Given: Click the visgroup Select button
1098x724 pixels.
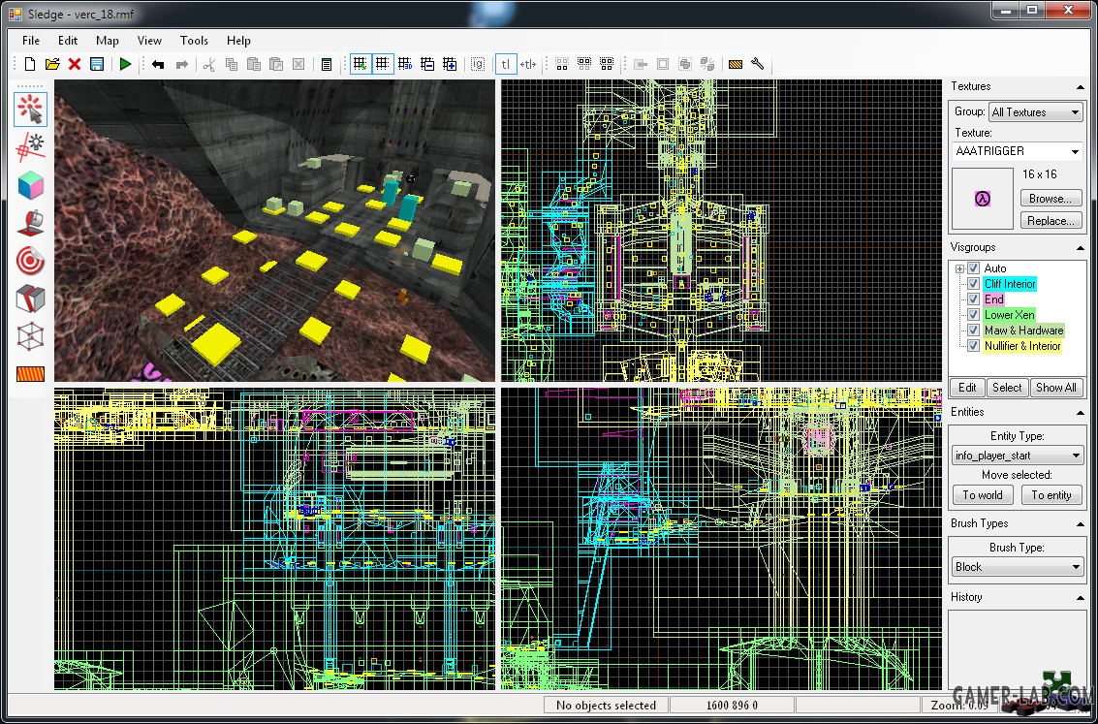Looking at the screenshot, I should [1007, 388].
